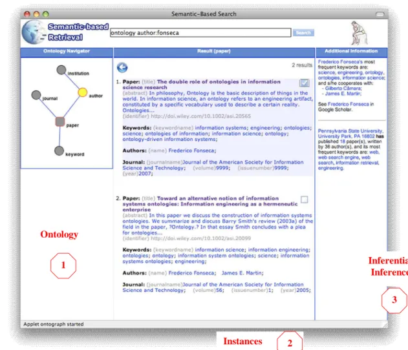Click the 'Applet ontograph started' status text
The image size is (408, 350).
(54, 324)
